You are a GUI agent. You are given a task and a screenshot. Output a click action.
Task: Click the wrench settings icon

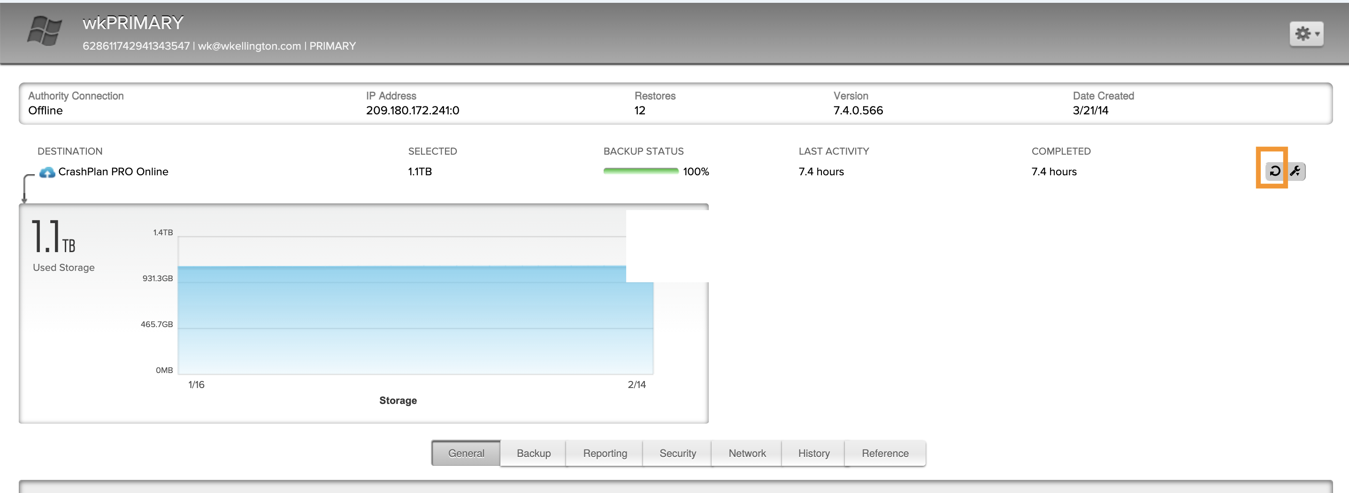point(1295,171)
